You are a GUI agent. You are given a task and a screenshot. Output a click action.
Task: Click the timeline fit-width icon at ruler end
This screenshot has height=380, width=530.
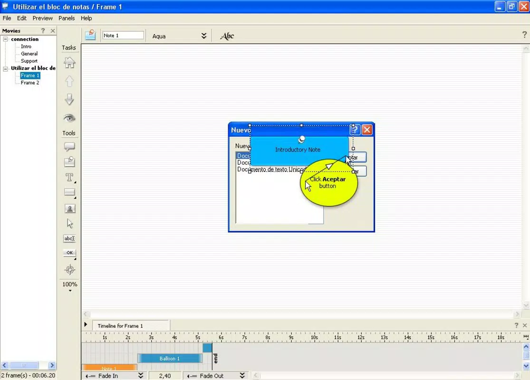526,337
